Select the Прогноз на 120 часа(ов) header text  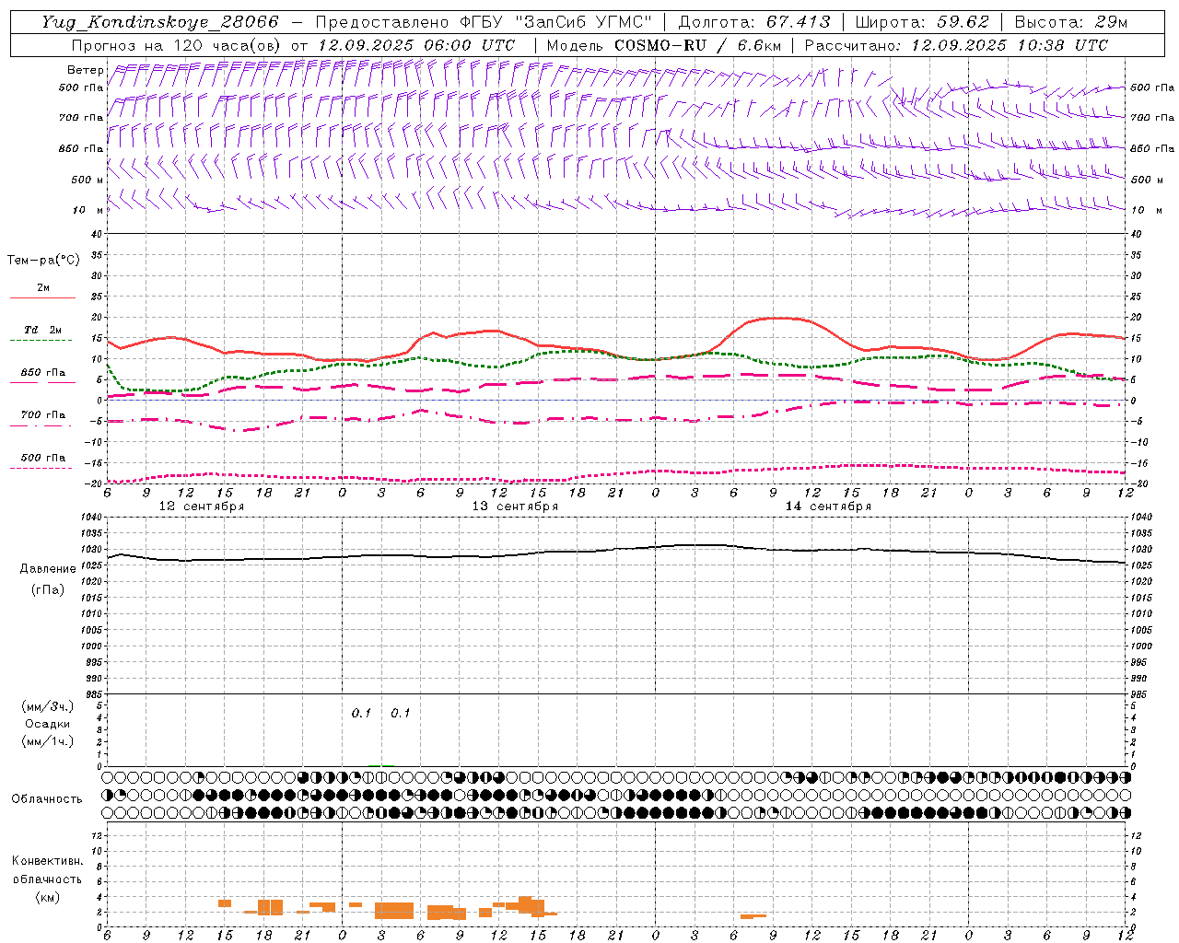pos(176,45)
